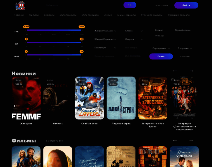
Task: Open the Сортировать dropdown
Action: tap(161, 48)
